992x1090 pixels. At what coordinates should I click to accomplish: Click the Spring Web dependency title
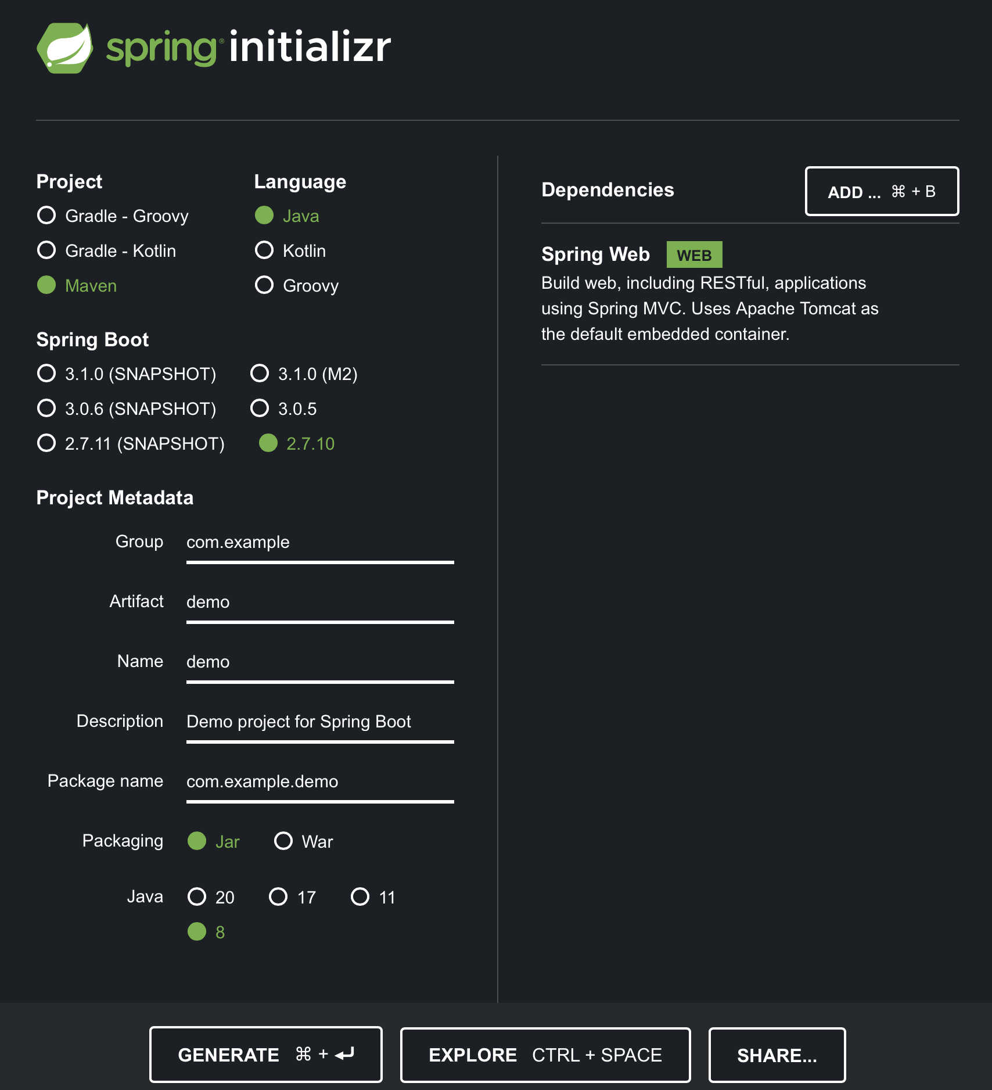tap(595, 254)
